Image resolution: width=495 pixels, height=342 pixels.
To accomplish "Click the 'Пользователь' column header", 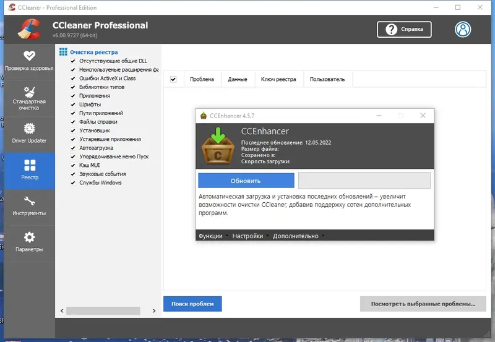I will coord(327,79).
